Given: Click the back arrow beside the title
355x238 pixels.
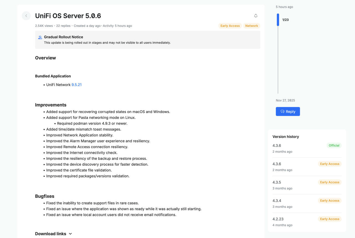Looking at the screenshot, I should (26, 16).
